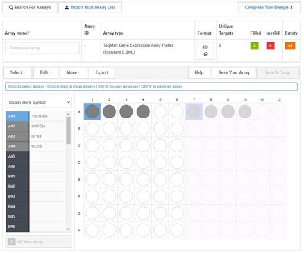Select replicate plate well A8
Viewport: 304px width, 253px height.
pos(211,111)
